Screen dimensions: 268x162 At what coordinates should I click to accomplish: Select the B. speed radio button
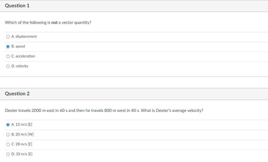[8, 46]
